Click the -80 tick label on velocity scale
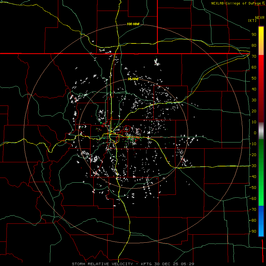This screenshot has width=266, height=266. [x=253, y=220]
